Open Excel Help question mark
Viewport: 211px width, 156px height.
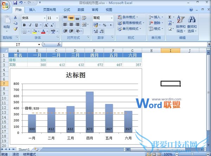click(191, 10)
